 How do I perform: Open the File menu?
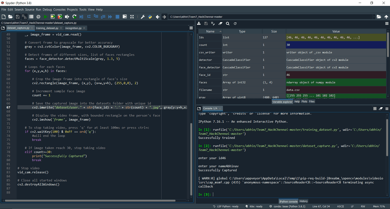[4, 9]
